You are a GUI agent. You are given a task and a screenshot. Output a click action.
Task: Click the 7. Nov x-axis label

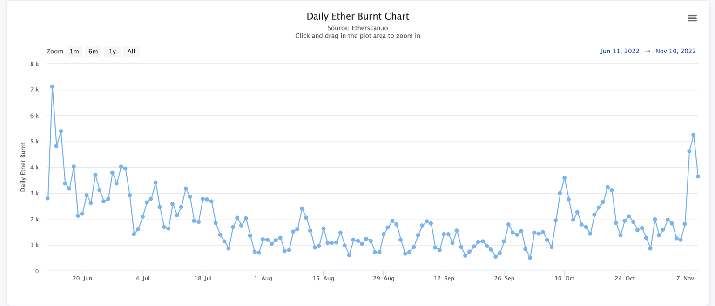(685, 279)
